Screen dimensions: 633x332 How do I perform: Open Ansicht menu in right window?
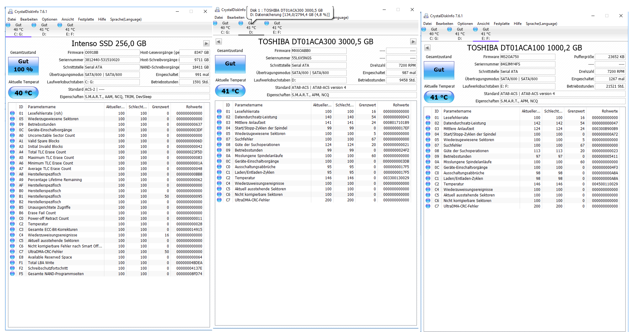pyautogui.click(x=483, y=24)
